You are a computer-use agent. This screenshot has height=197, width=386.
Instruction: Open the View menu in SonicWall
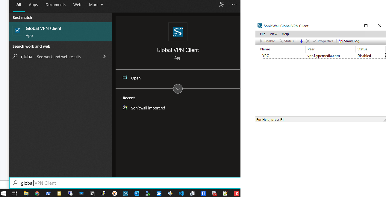coord(273,34)
